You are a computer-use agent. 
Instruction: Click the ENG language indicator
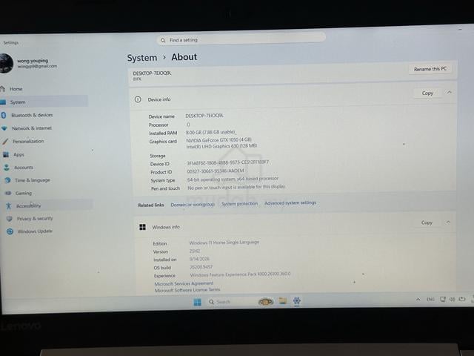click(x=430, y=300)
